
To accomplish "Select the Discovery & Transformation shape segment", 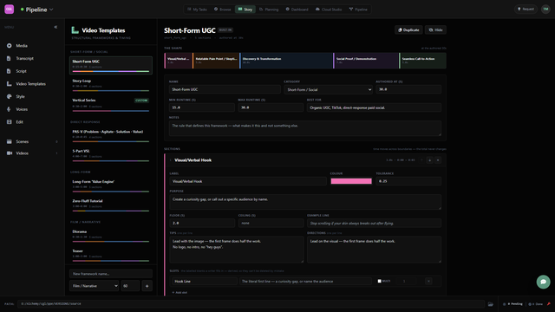I will point(286,61).
